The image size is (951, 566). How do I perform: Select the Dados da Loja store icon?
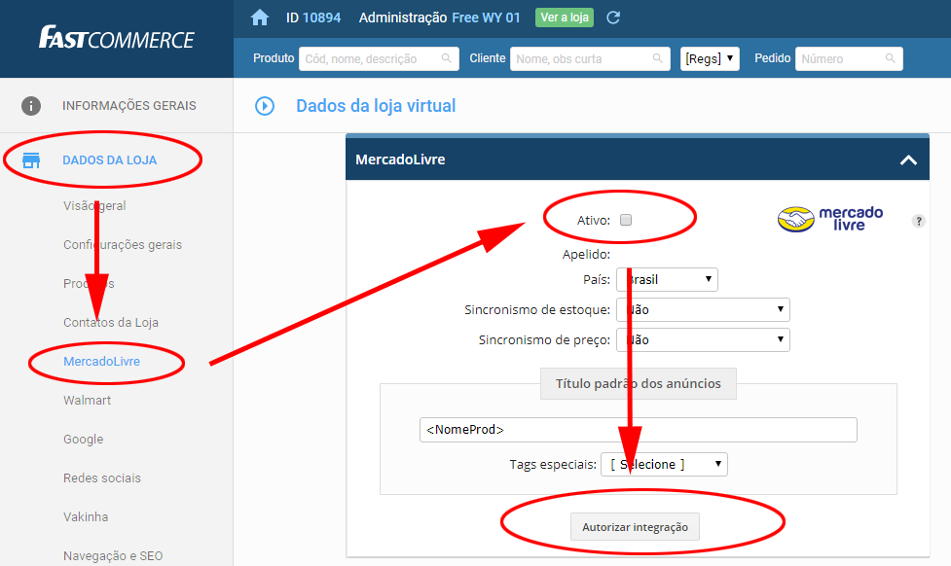(31, 160)
